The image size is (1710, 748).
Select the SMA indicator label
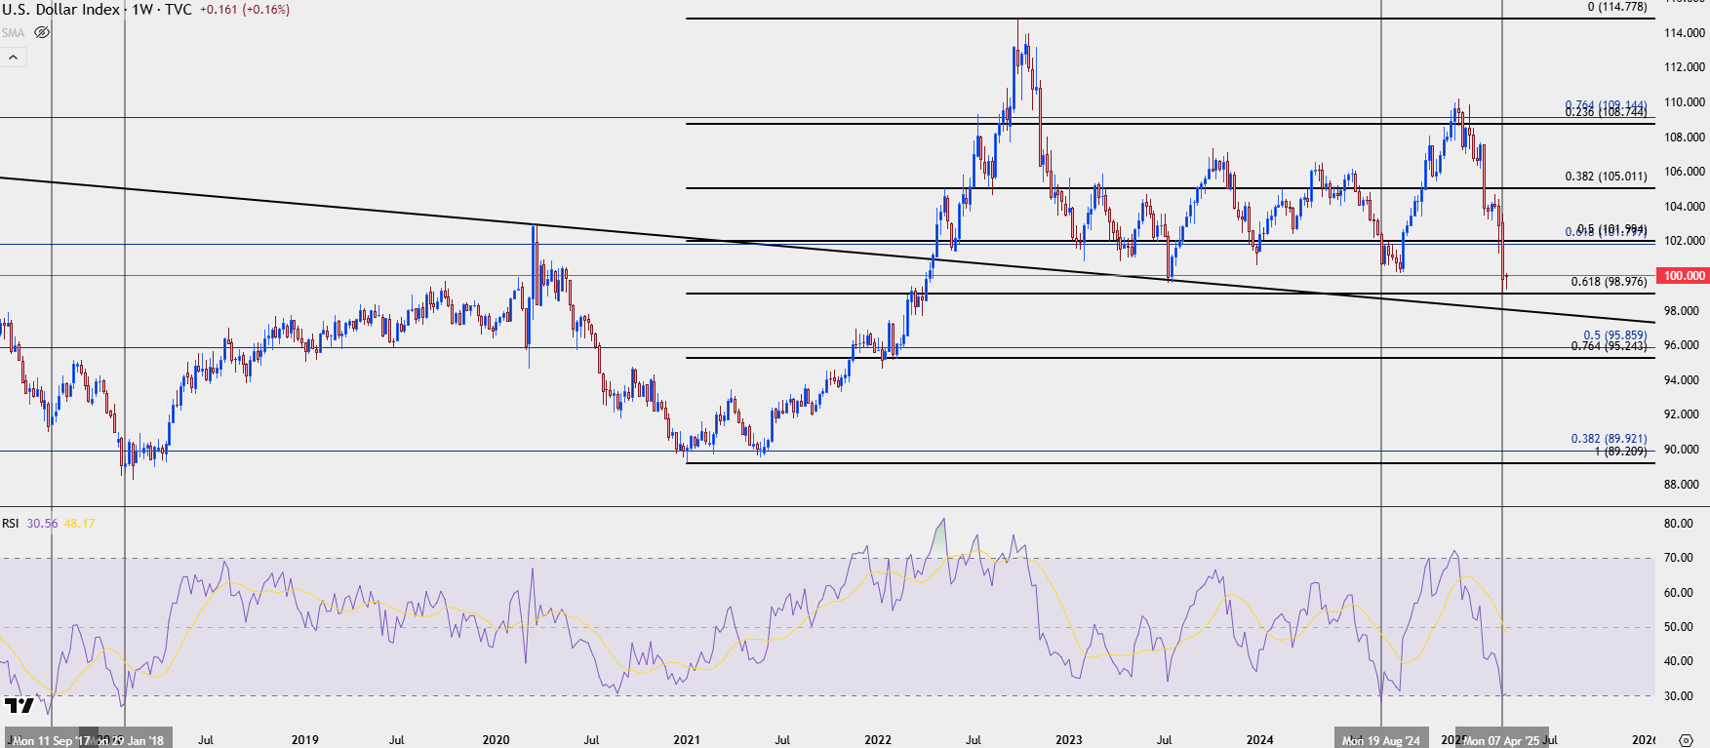(x=14, y=32)
